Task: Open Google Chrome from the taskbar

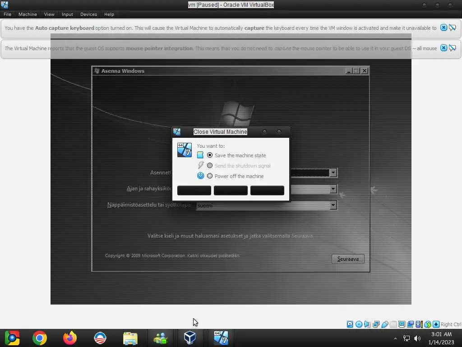Action: point(40,338)
